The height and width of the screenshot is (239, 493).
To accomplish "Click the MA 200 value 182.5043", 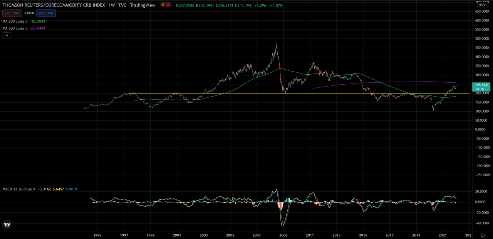I will click(37, 21).
